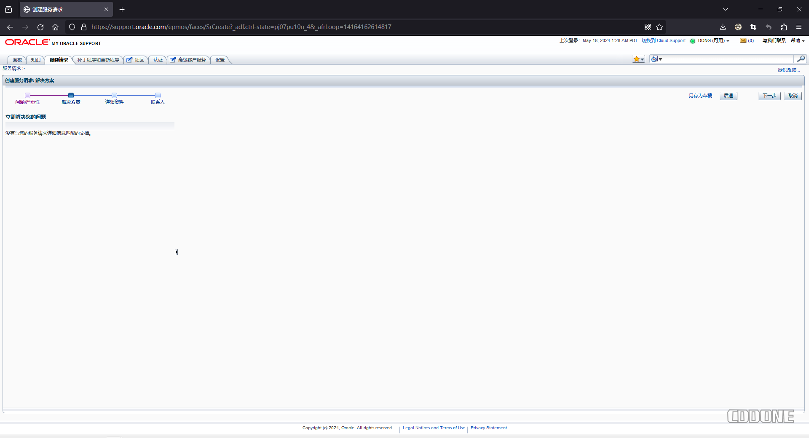Collapse the panel with splitter arrow
Screen dimensions: 809x438
[x=177, y=252]
